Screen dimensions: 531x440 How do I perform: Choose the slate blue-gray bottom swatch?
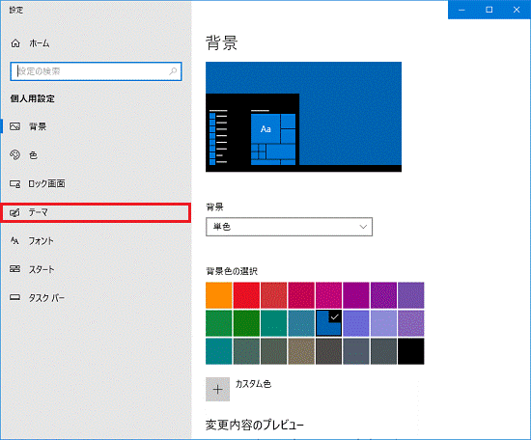tap(356, 351)
